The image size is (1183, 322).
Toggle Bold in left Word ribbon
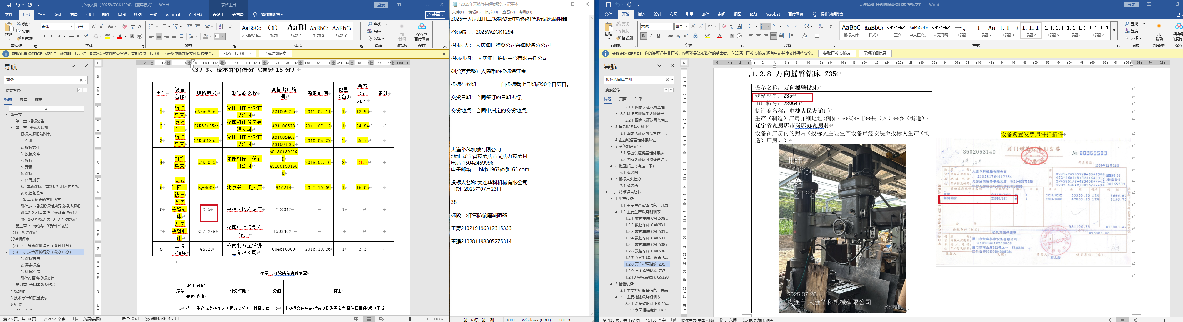pyautogui.click(x=44, y=36)
